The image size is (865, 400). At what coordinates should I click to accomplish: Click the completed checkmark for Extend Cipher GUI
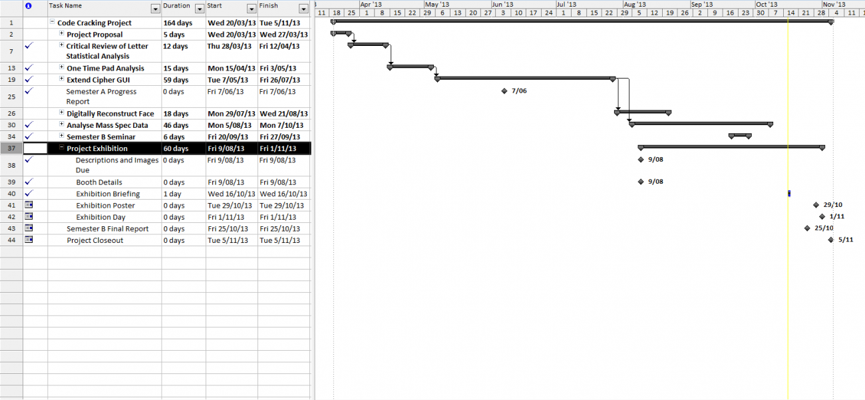click(x=28, y=79)
